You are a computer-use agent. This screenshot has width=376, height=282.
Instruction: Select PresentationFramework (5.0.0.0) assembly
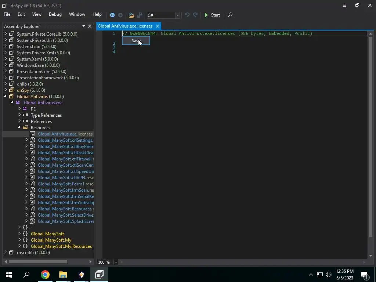[48, 78]
